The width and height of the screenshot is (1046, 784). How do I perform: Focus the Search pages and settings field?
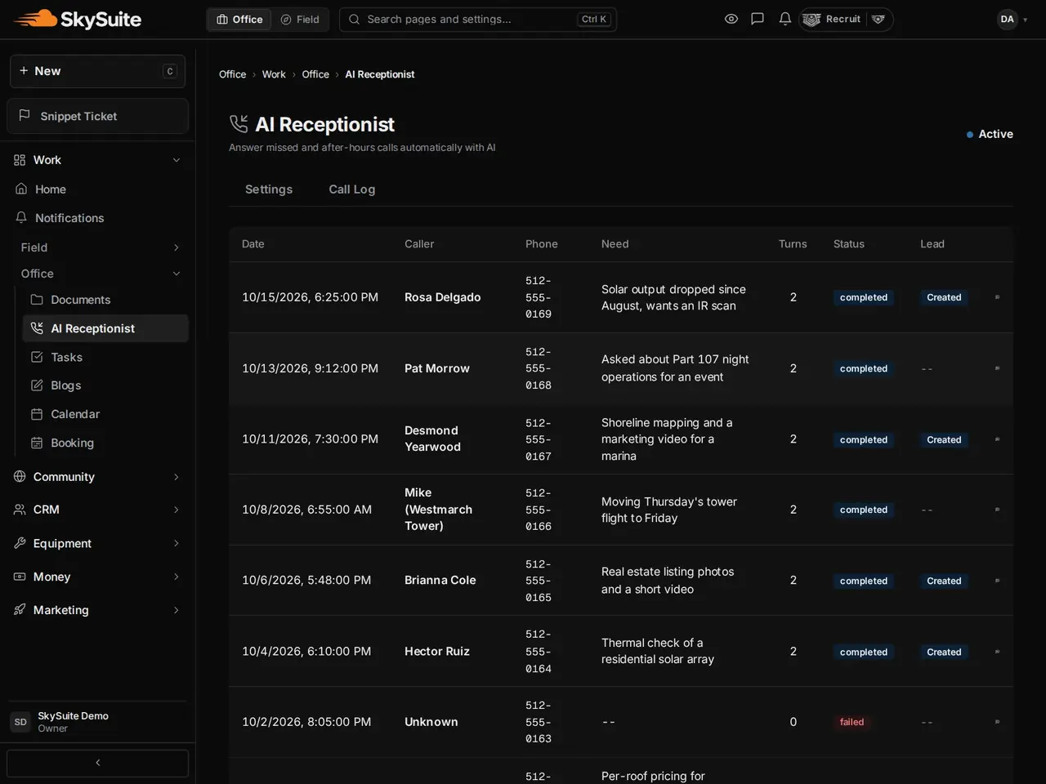[478, 20]
